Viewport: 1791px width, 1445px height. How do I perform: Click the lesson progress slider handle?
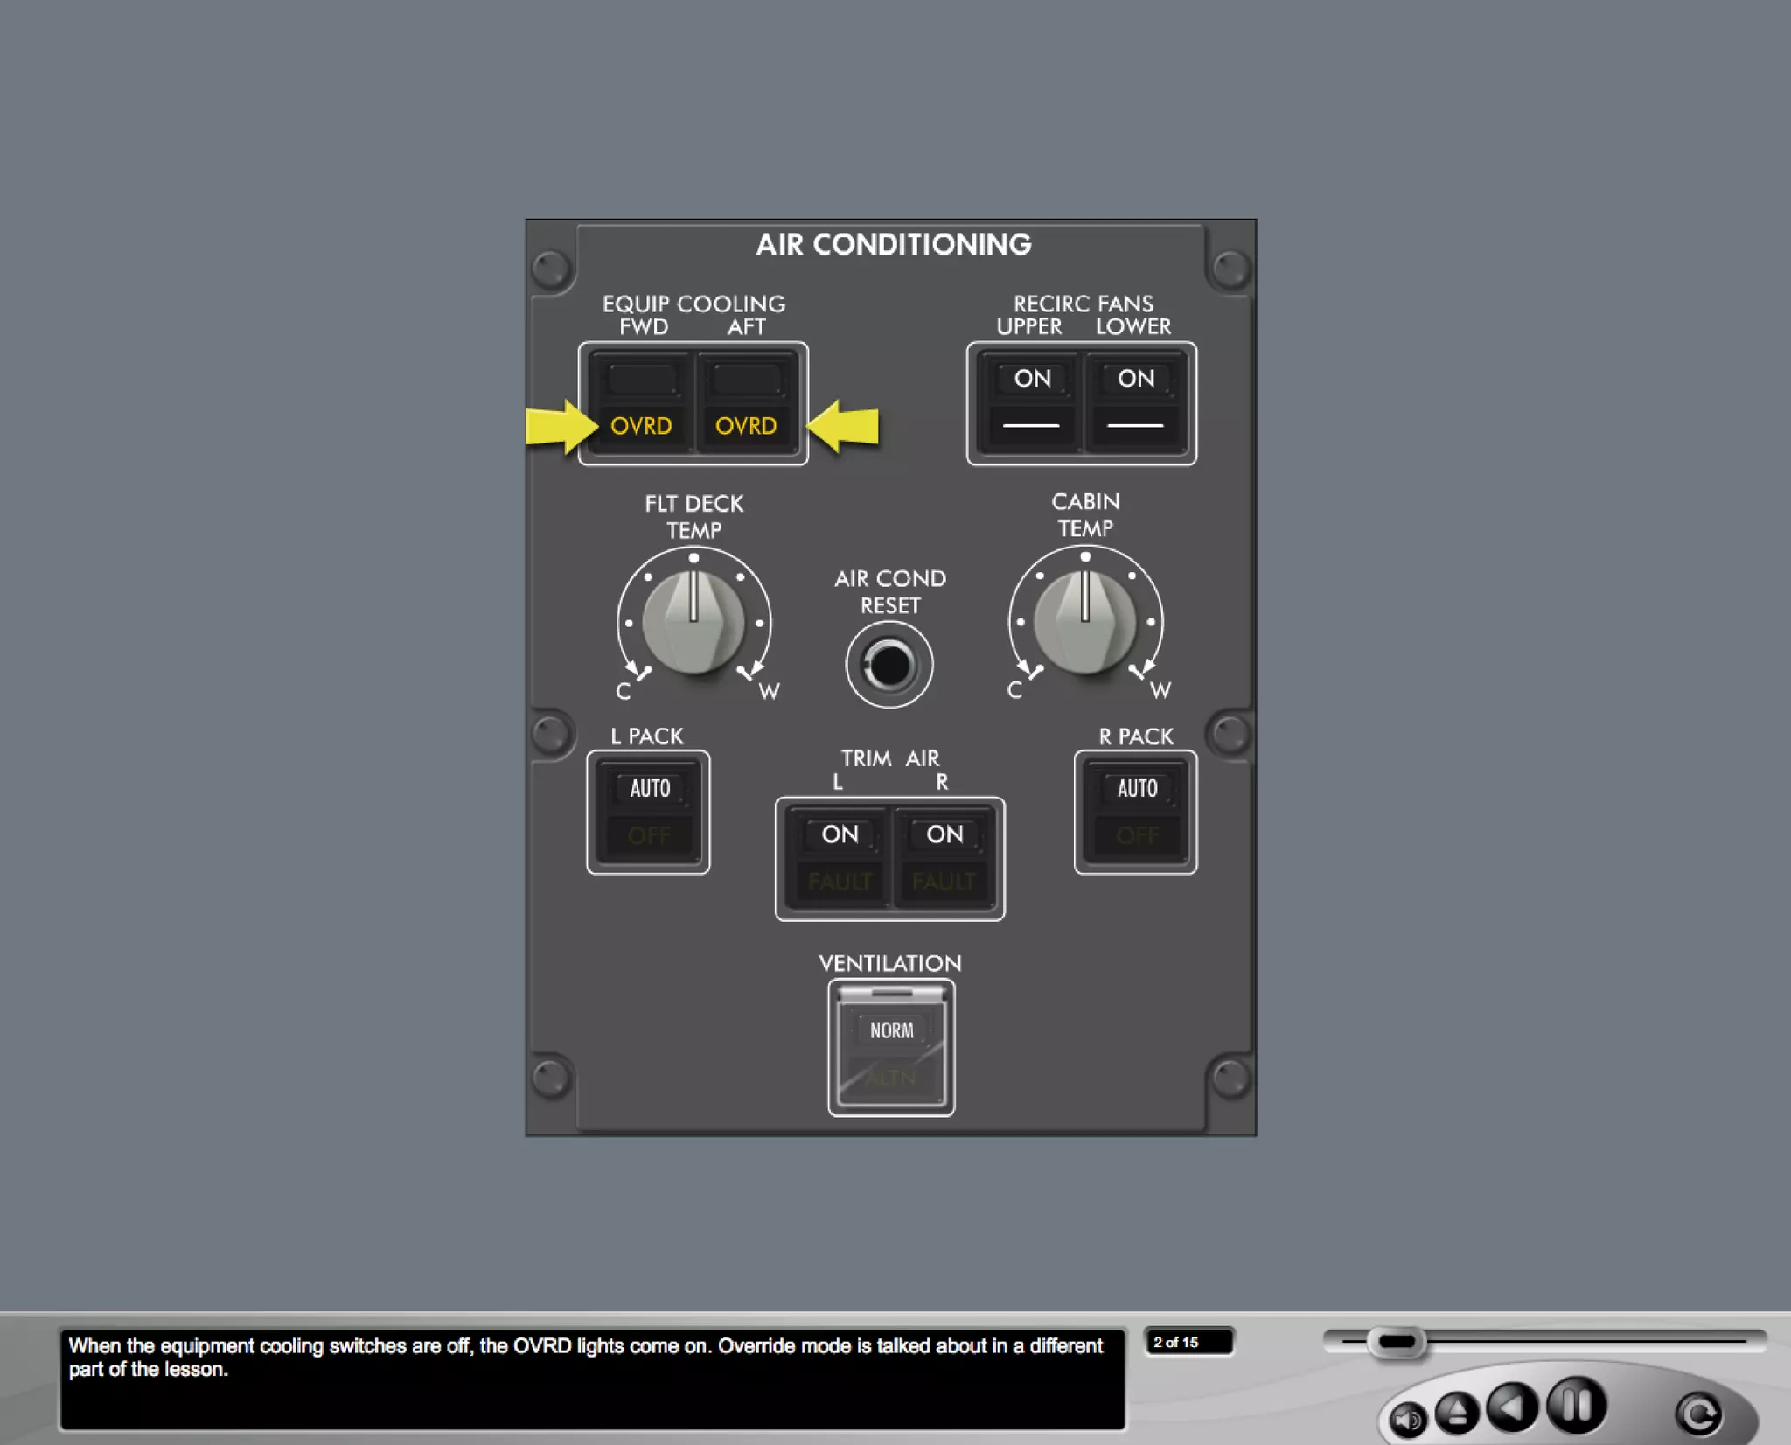1396,1342
